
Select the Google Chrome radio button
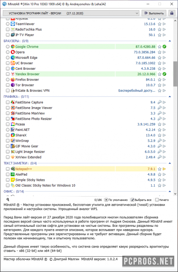[x=7, y=47]
